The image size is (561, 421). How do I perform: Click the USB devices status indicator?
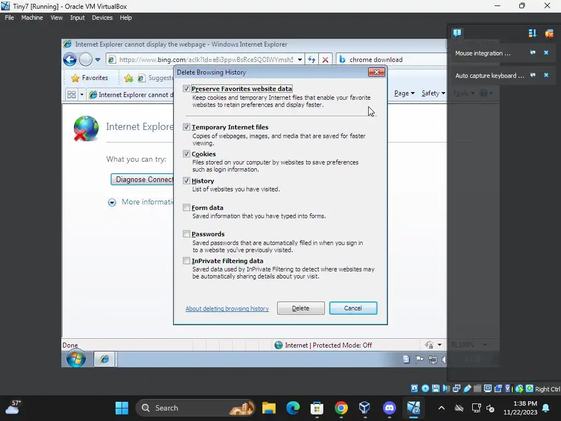(x=467, y=389)
